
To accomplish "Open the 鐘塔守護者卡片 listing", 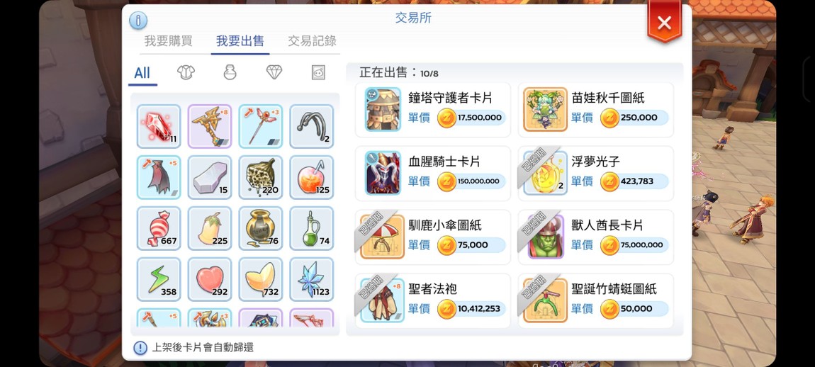I will (x=433, y=110).
